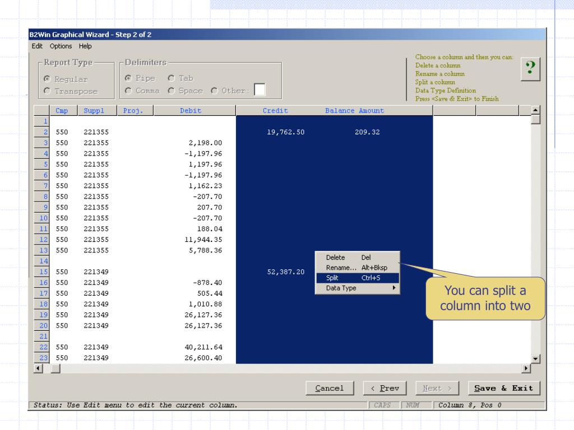Click the debit value 11,944.35

point(203,240)
